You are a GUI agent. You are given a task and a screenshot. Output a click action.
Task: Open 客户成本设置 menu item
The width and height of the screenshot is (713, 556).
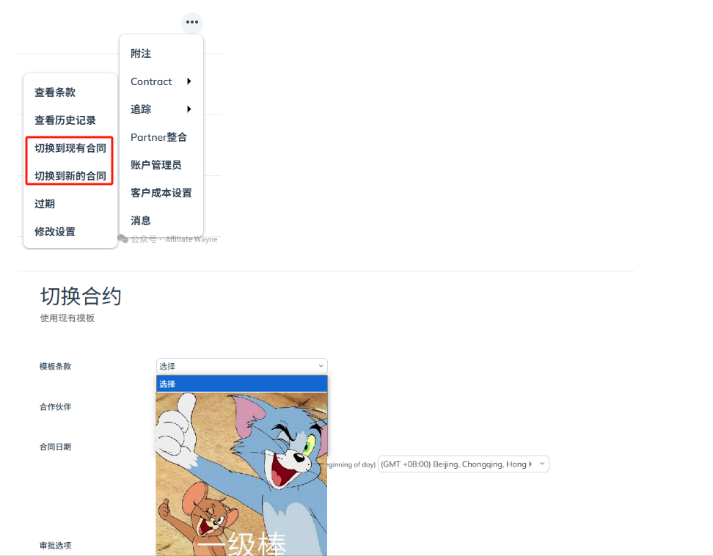point(161,193)
